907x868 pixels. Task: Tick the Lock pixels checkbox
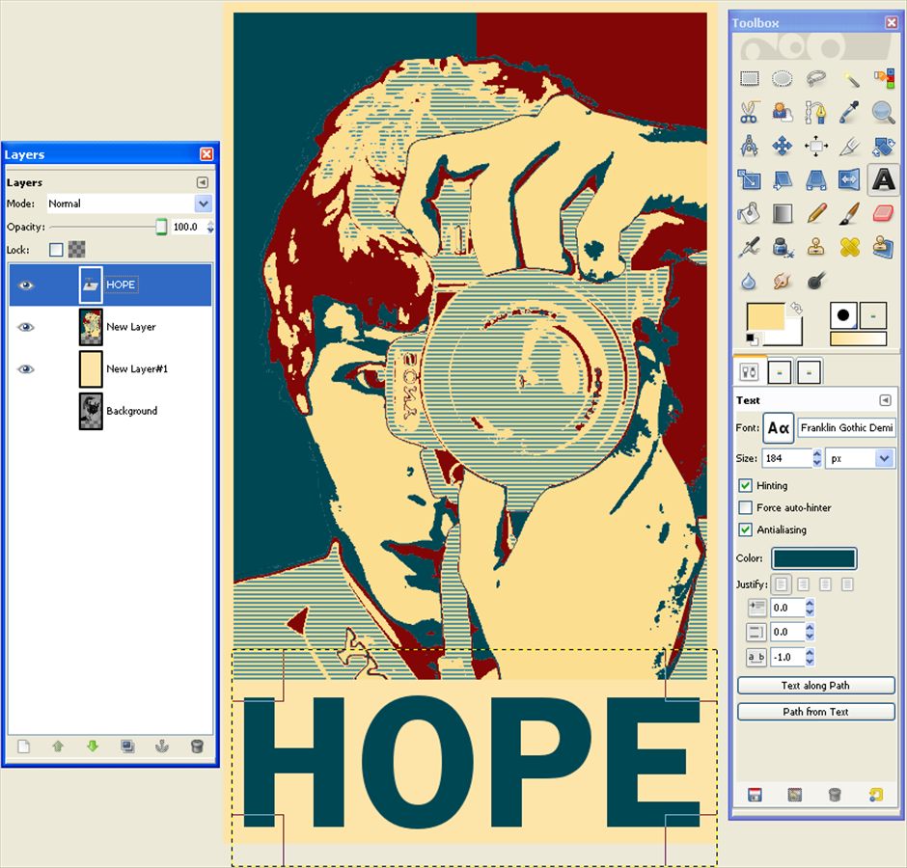(x=56, y=249)
